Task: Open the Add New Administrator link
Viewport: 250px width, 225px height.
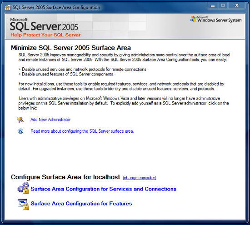Action: tap(50, 120)
